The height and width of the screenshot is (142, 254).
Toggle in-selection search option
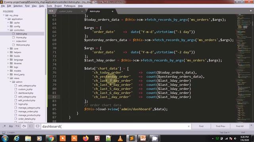(x=31, y=126)
